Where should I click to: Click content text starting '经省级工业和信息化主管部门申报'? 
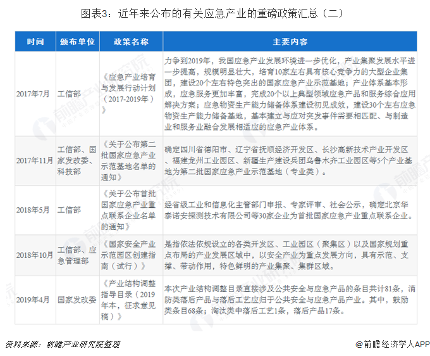coord(289,210)
